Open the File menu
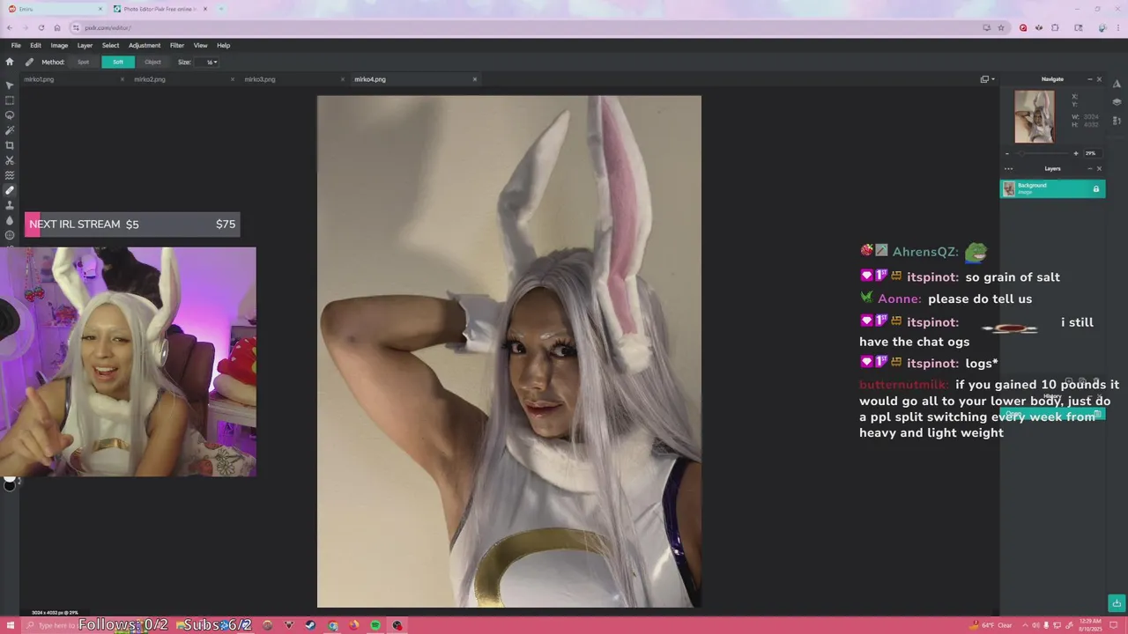 [16, 45]
